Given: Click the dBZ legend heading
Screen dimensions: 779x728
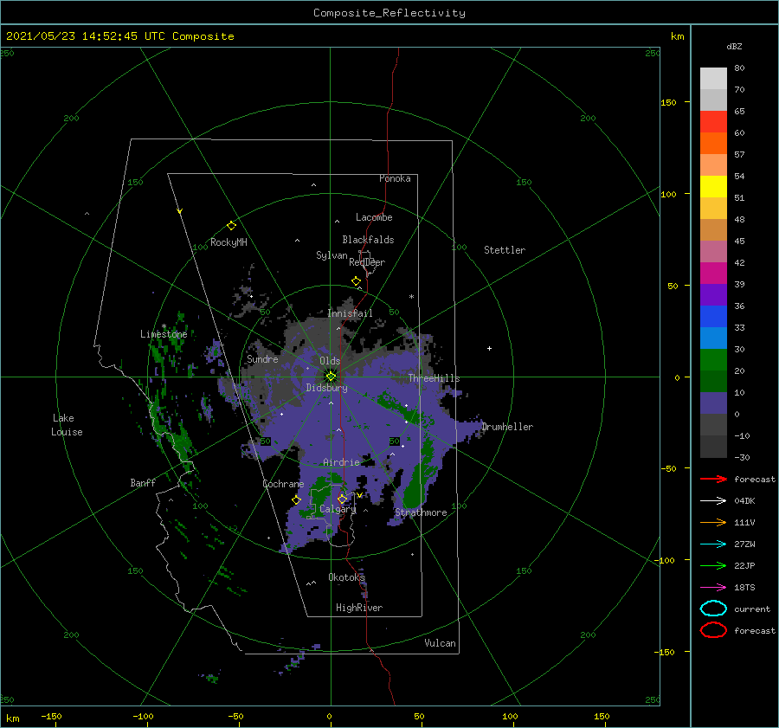Looking at the screenshot, I should [734, 46].
